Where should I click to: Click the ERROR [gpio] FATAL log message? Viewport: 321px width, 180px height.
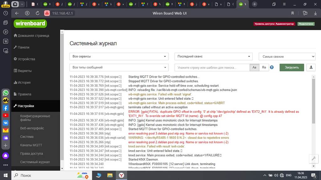pos(213,114)
